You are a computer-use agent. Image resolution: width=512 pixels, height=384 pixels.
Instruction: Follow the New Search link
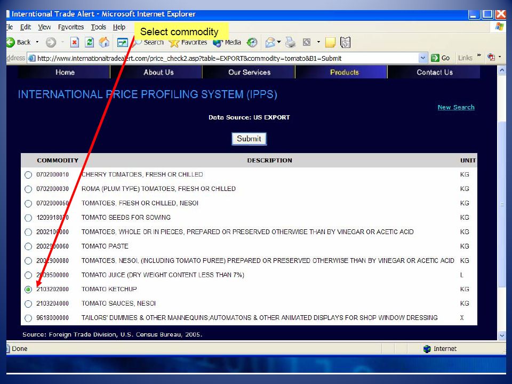[456, 107]
